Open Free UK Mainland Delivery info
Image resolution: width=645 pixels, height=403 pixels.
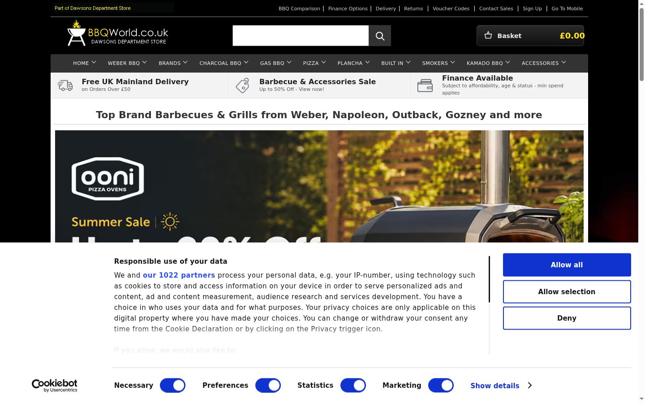135,81
